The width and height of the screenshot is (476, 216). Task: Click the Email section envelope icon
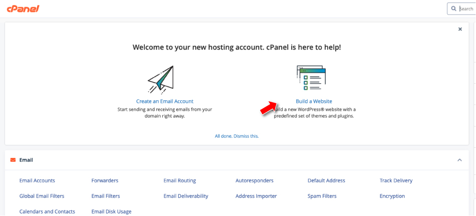tap(13, 160)
